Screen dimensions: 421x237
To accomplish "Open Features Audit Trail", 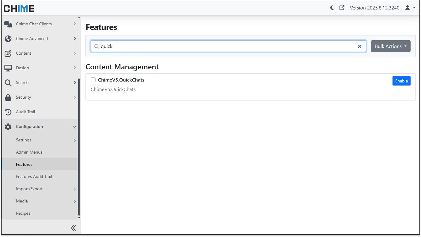I will pos(40,177).
